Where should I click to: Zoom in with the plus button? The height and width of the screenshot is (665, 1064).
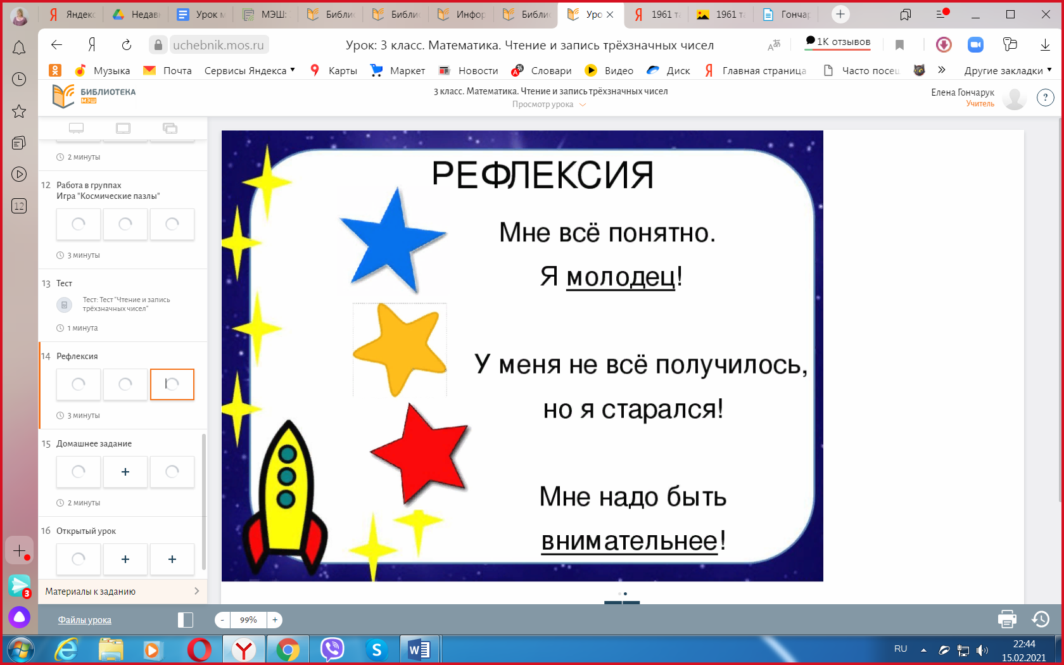(275, 620)
